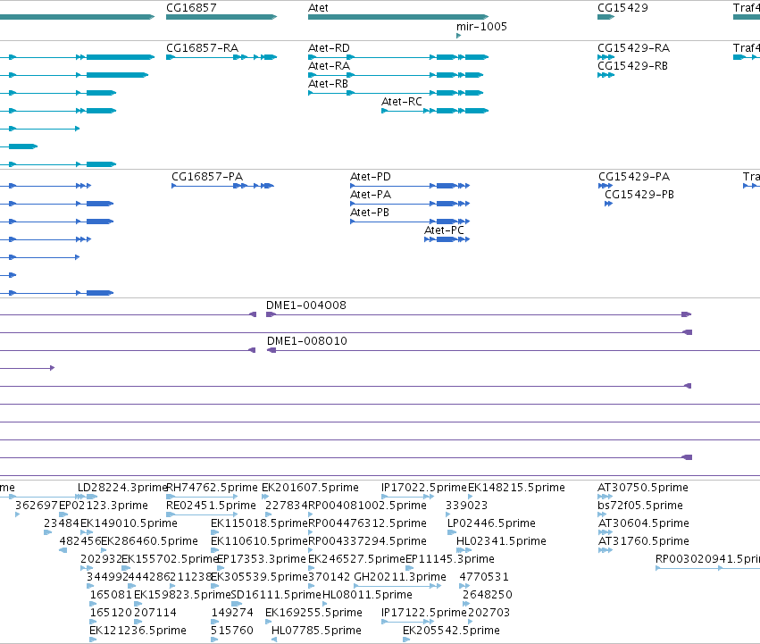This screenshot has height=644, width=760.
Task: Select EST SD16111.5prime
Action: point(276,595)
